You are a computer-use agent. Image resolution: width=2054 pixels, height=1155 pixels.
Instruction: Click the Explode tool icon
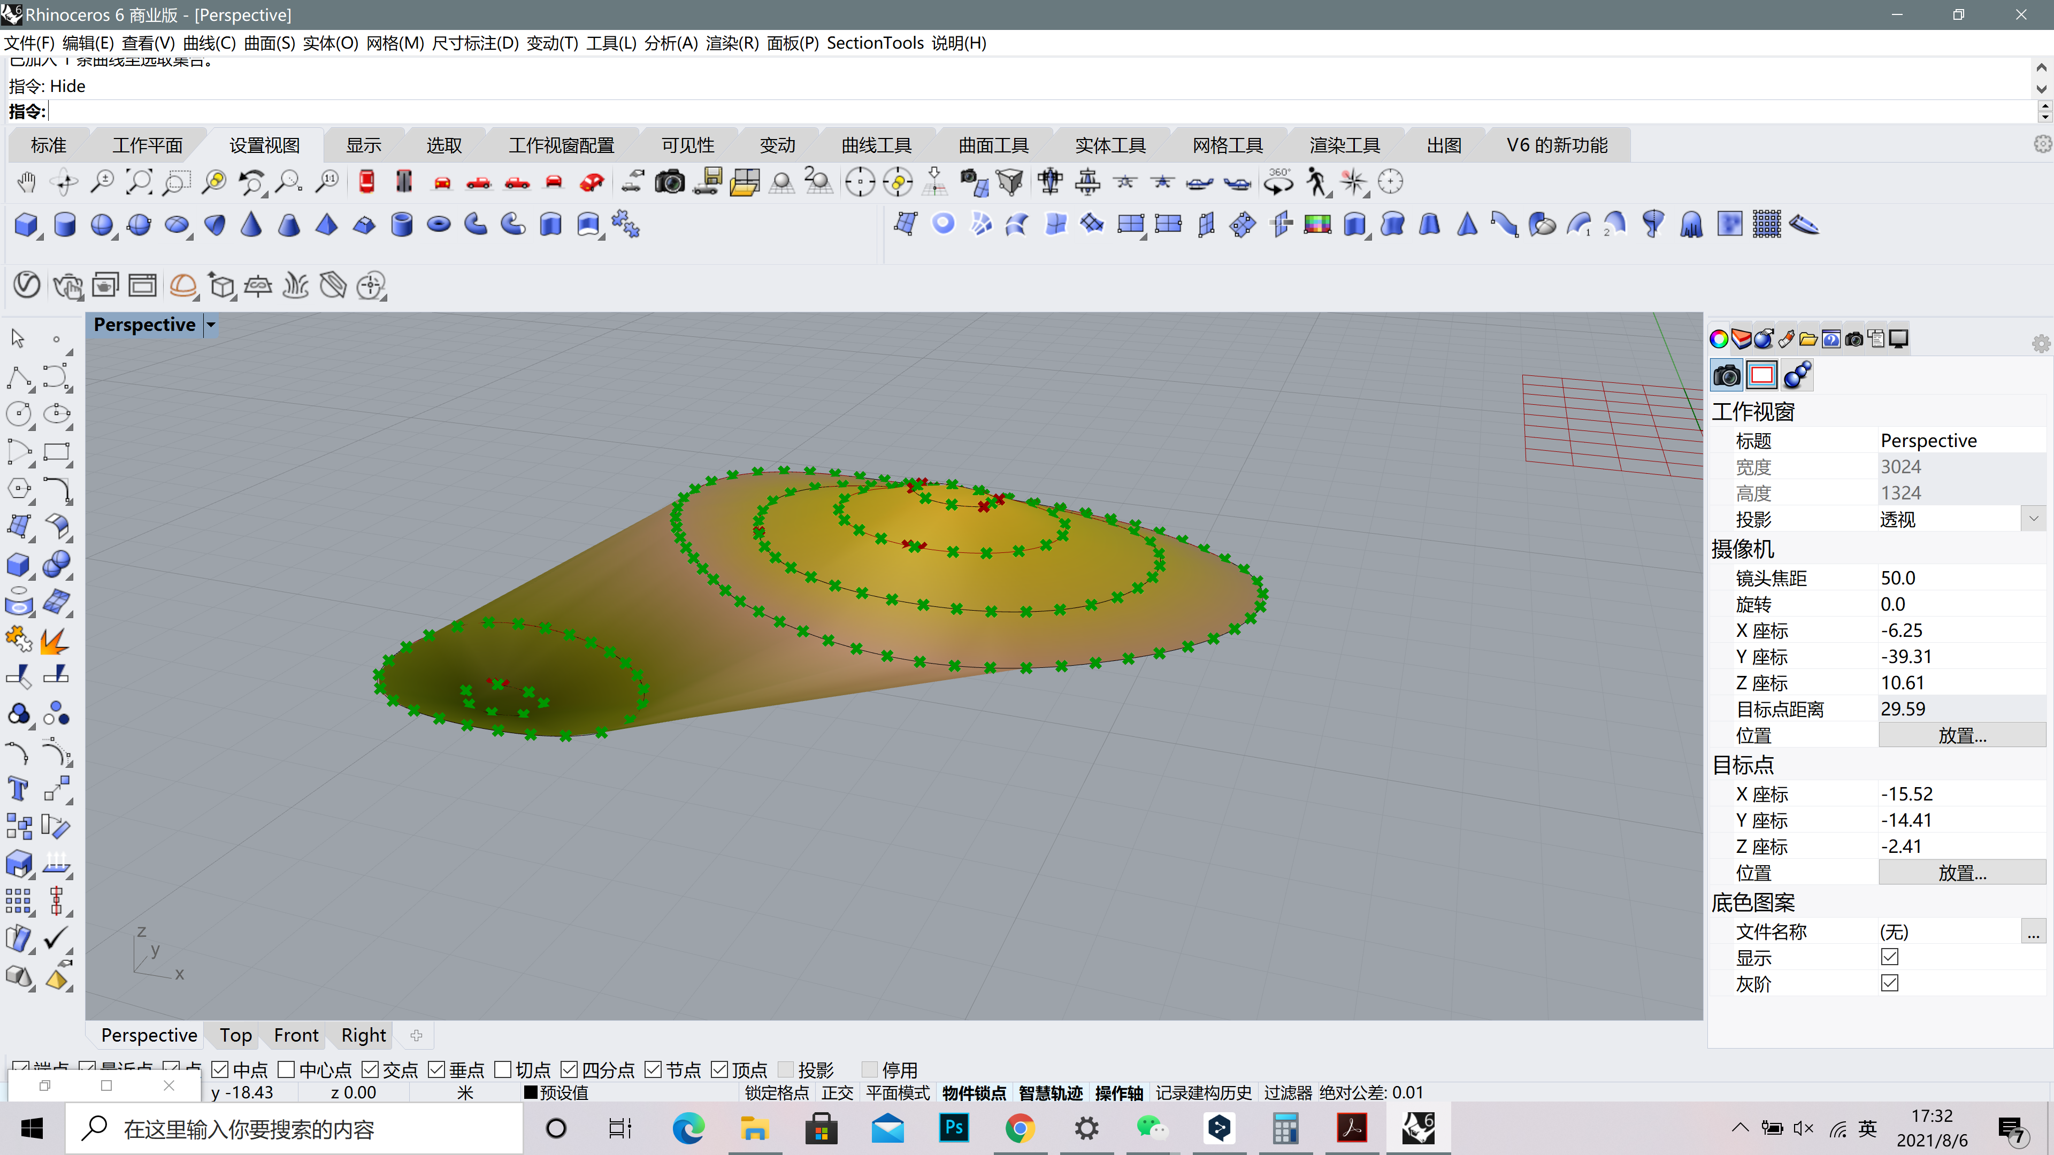tap(54, 640)
